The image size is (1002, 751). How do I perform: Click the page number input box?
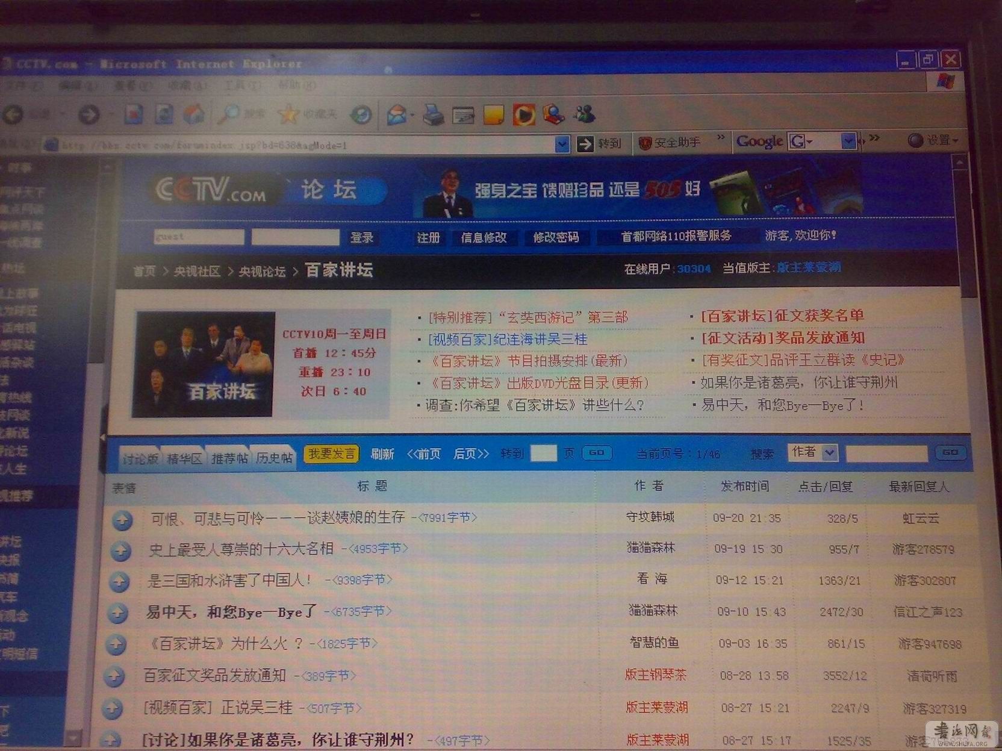point(543,453)
